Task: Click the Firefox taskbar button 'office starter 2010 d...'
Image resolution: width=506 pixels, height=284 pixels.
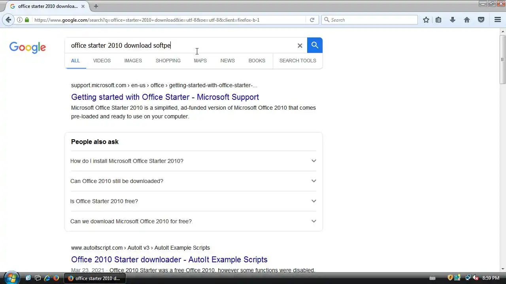Action: 95,278
